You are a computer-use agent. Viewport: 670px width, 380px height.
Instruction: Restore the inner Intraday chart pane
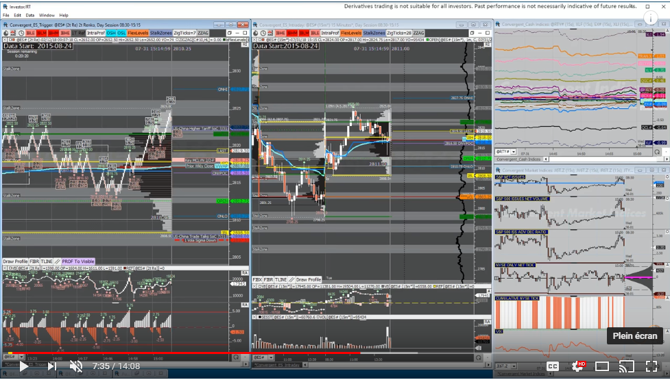[x=472, y=33]
